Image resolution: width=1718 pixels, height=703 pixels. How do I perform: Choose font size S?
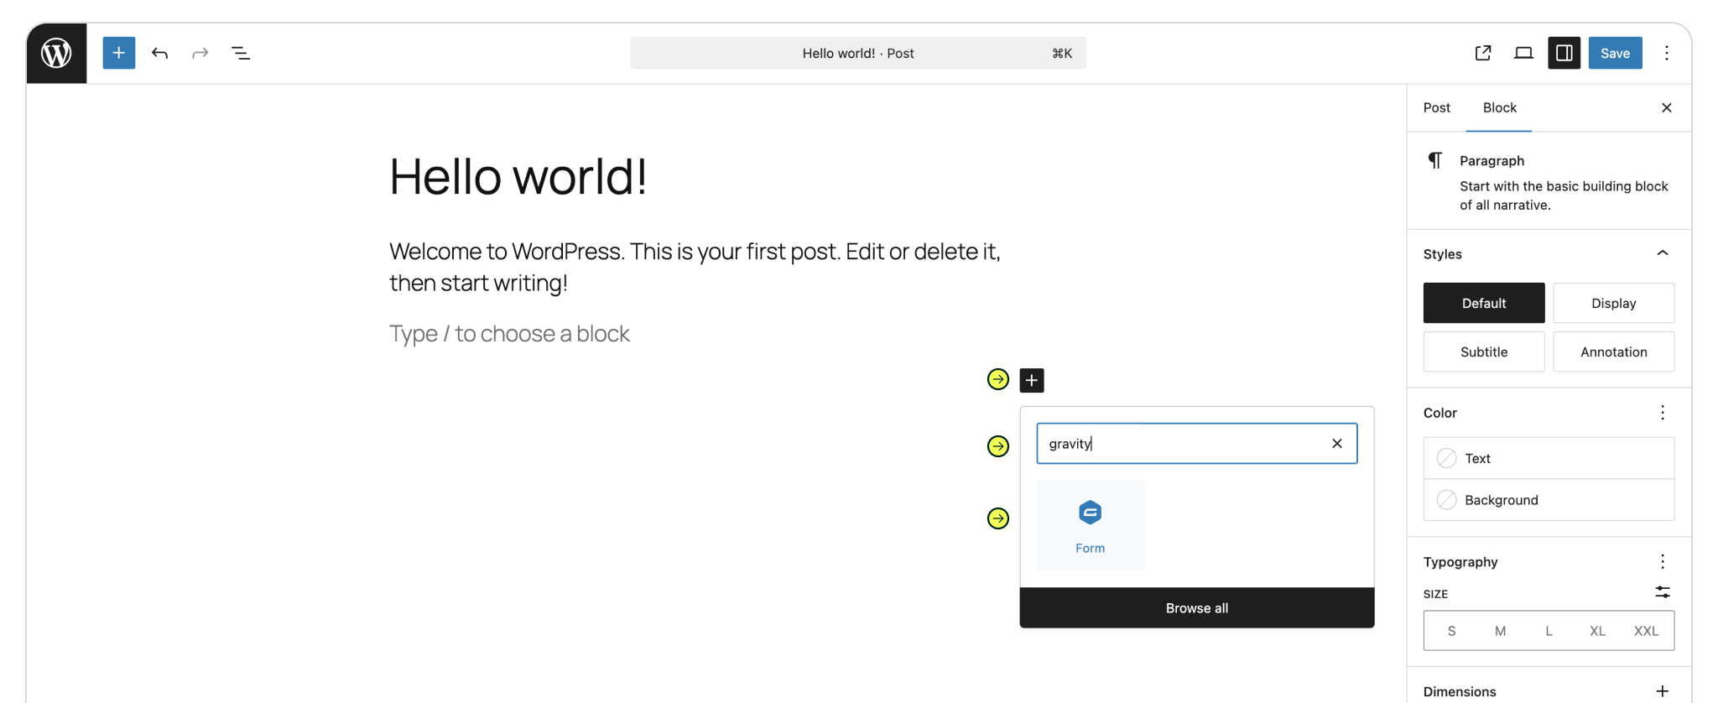(1451, 631)
